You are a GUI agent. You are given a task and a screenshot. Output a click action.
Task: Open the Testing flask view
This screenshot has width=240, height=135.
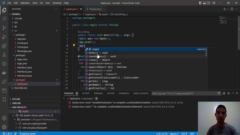click(x=4, y=55)
